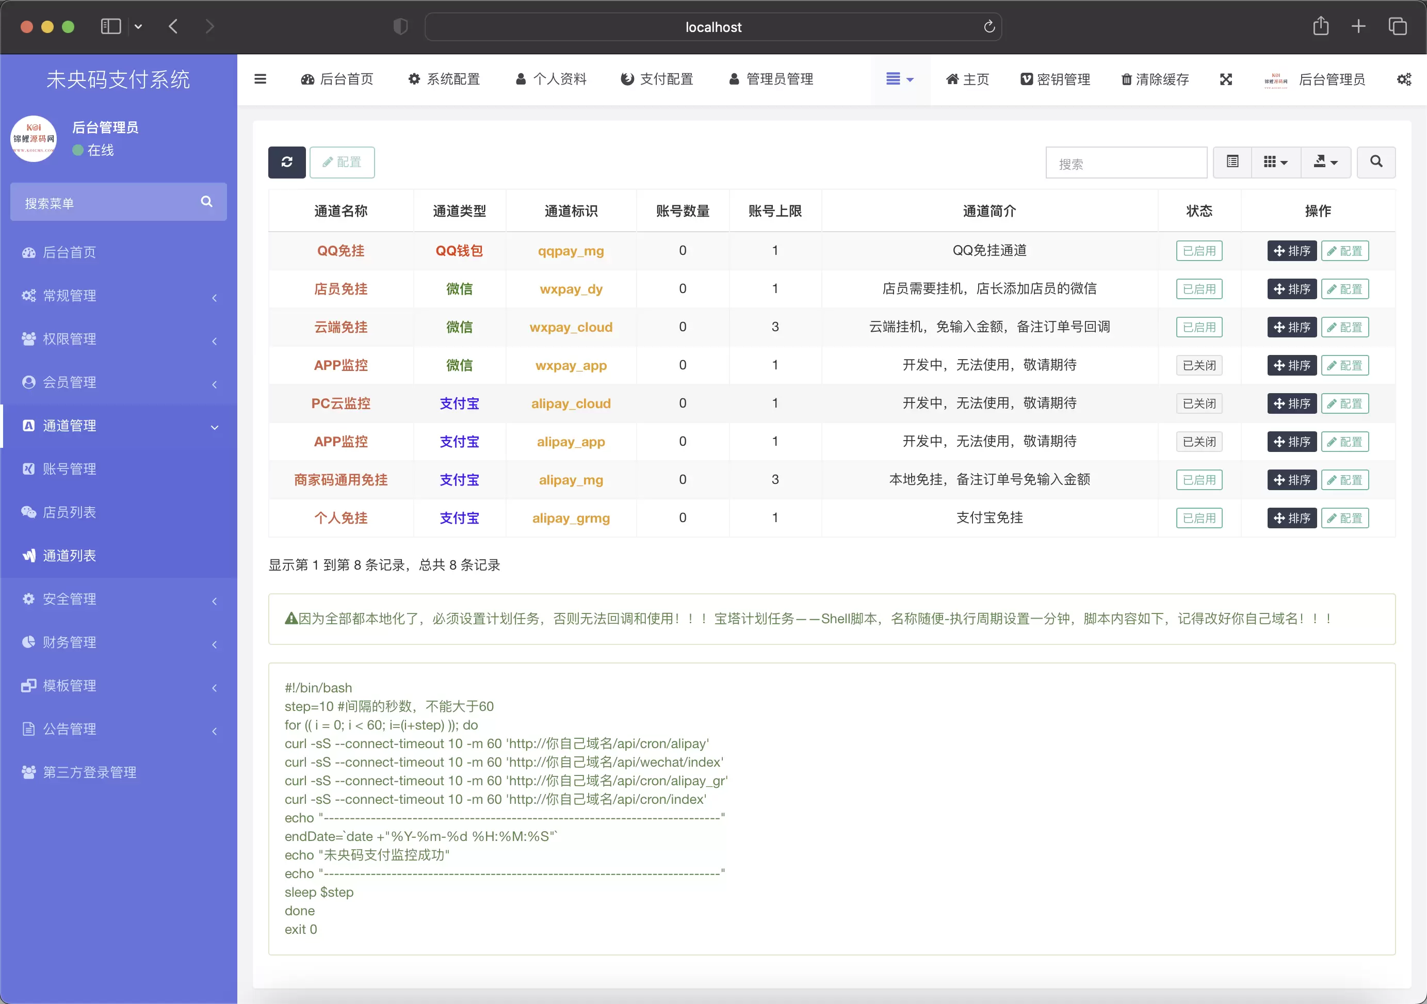Click 配置 button for qqpay_mg row
The image size is (1427, 1004).
point(1344,251)
